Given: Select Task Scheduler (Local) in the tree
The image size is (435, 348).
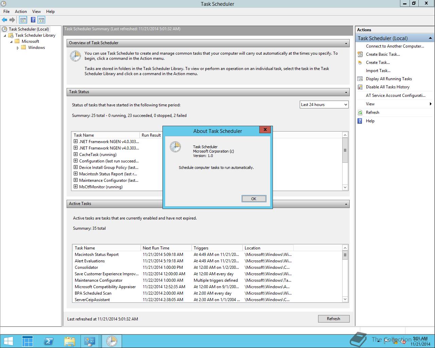Looking at the screenshot, I should pos(29,29).
